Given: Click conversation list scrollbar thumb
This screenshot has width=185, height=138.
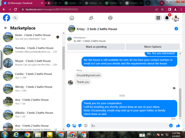Looking at the screenshot, I should (64, 58).
